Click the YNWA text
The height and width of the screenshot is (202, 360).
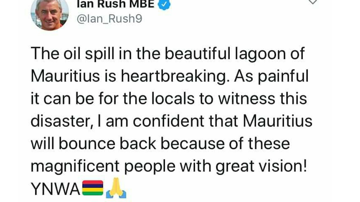pyautogui.click(x=55, y=190)
